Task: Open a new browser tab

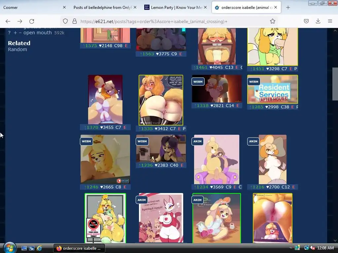Action: pos(288,8)
